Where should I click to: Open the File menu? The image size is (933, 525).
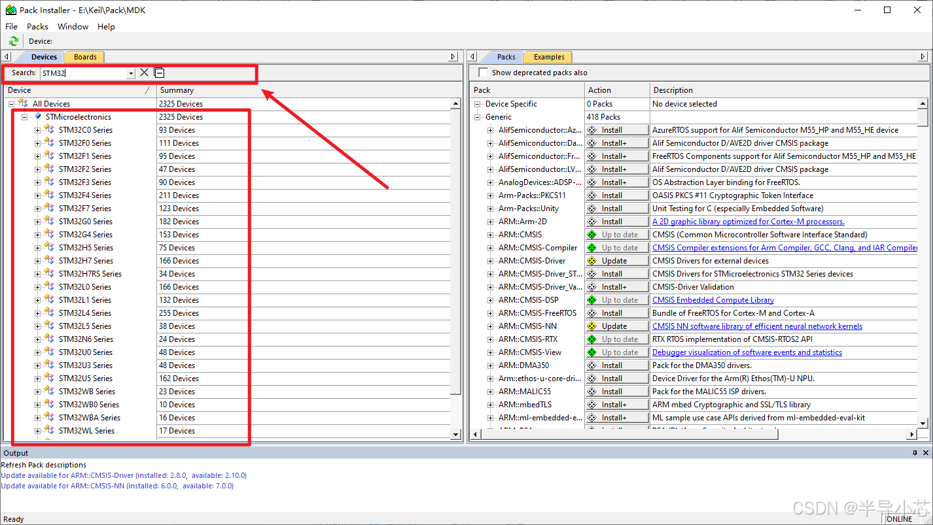[11, 26]
